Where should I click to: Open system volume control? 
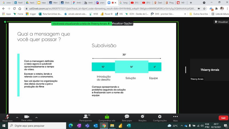(202, 126)
